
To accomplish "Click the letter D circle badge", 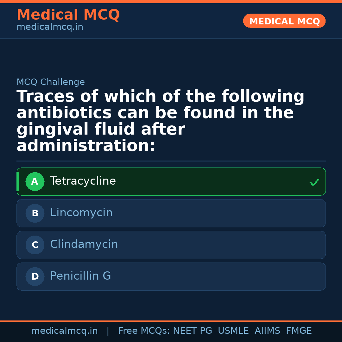I will (x=35, y=277).
